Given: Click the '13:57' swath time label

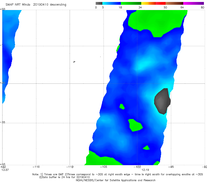Looking at the screenshot, I should 5,170.
